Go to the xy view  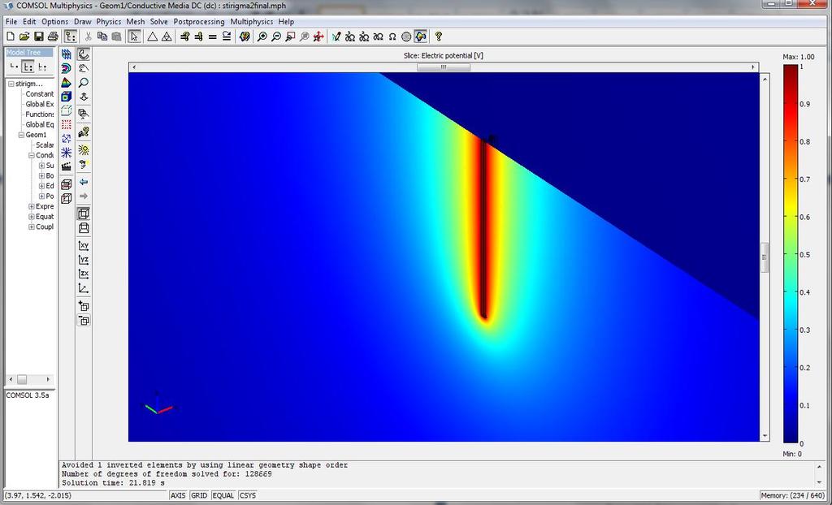(84, 246)
